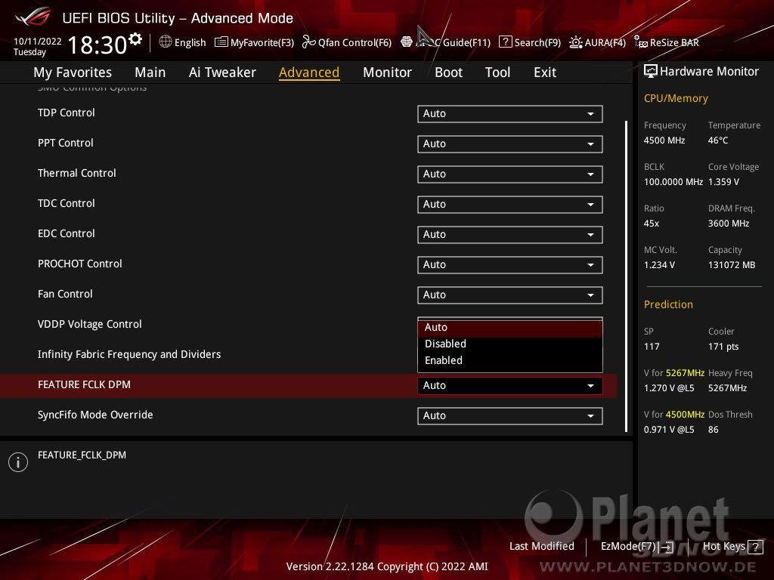Click the 4500 MHz frequency value

tap(664, 140)
